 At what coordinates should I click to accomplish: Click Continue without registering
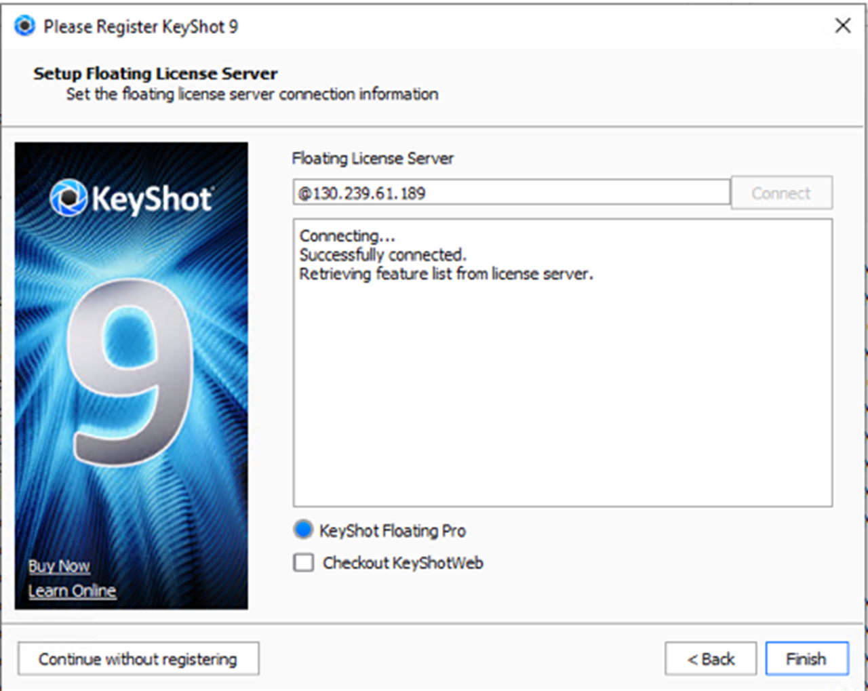[x=138, y=658]
